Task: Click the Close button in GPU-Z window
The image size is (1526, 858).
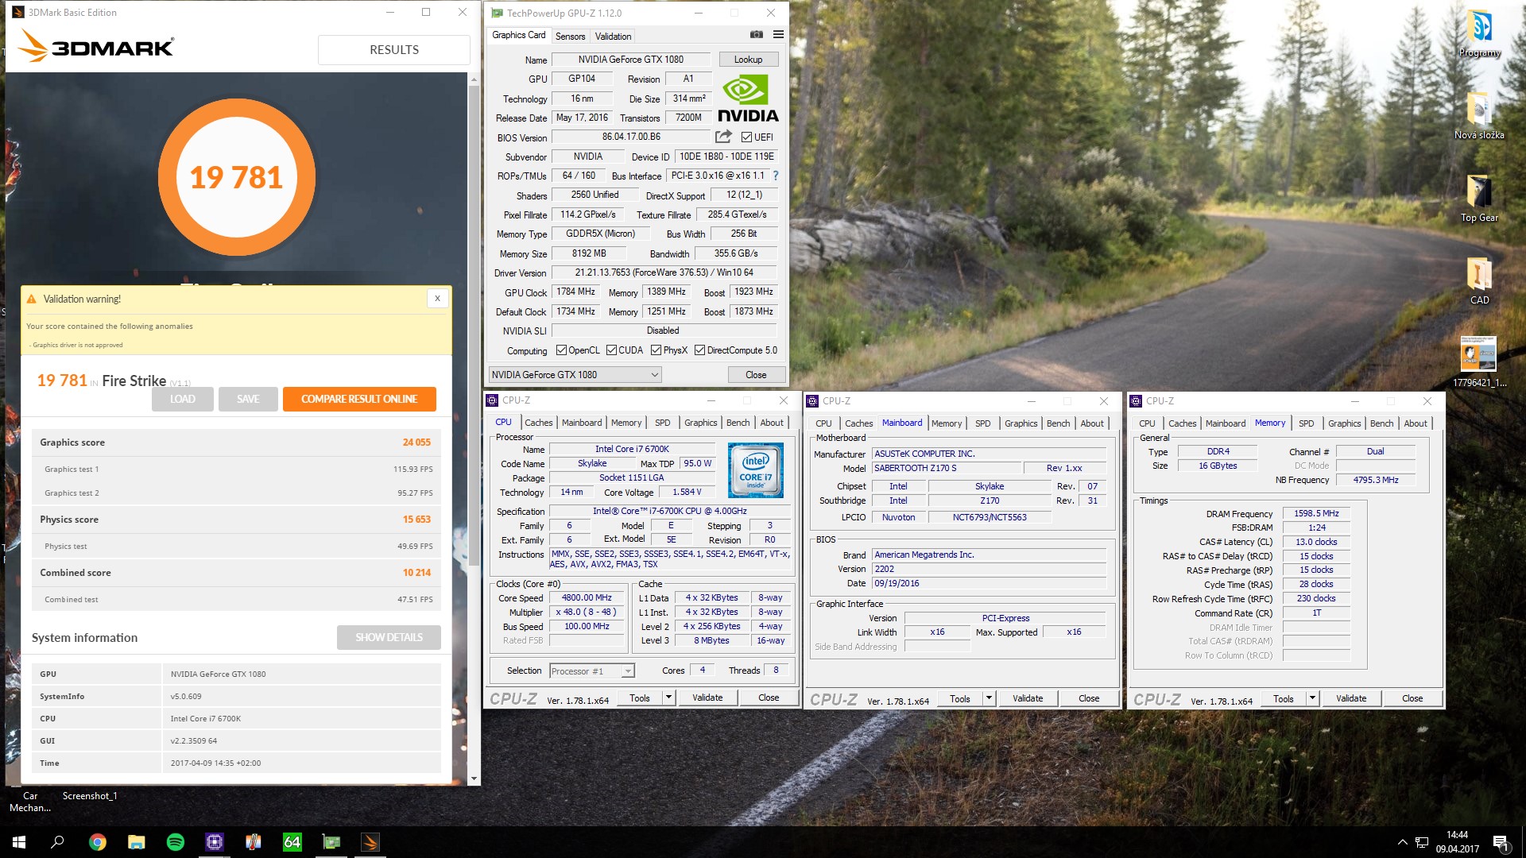Action: [x=756, y=375]
